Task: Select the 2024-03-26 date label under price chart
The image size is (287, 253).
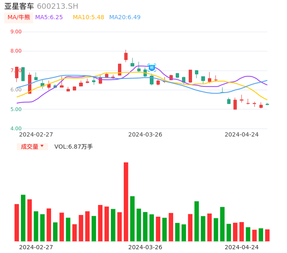Action: point(145,134)
